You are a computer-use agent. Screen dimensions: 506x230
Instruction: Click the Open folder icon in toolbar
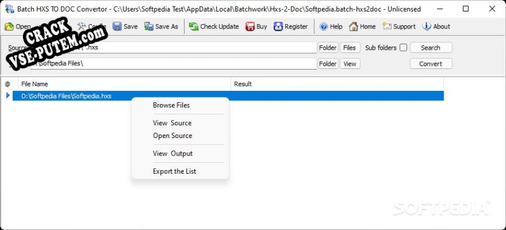point(9,27)
